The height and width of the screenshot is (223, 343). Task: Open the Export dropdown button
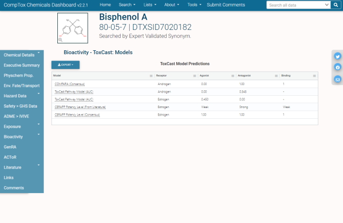(65, 65)
